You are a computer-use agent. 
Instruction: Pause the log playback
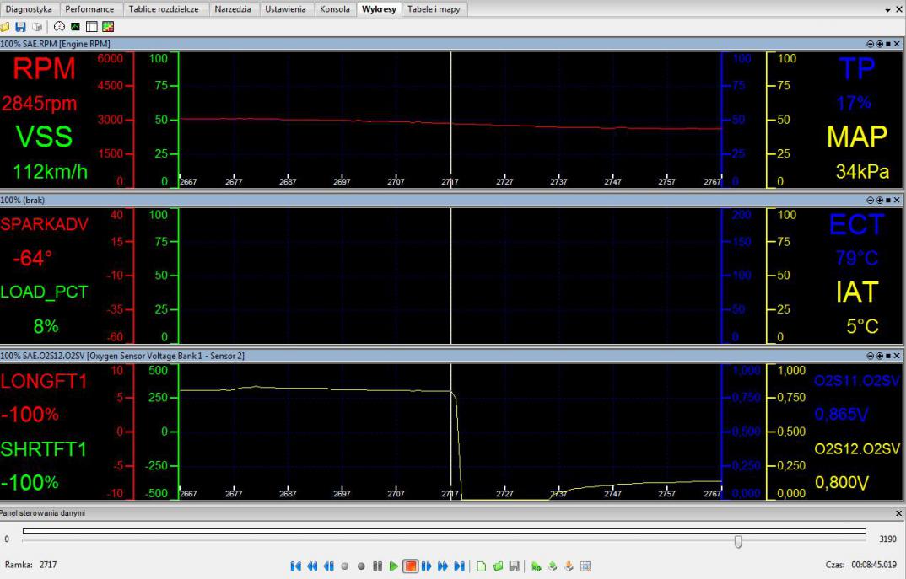(x=378, y=565)
